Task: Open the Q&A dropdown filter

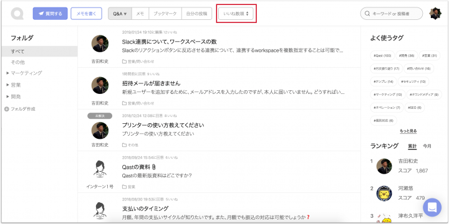Action: pos(120,14)
